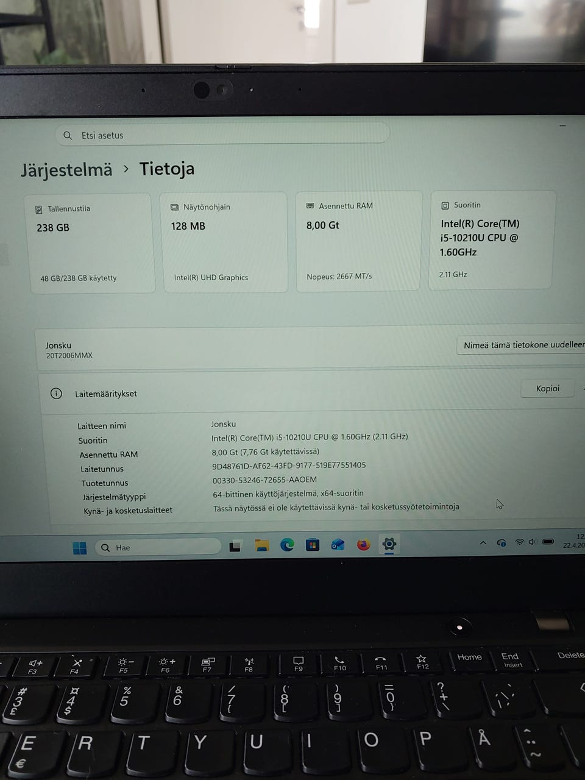Launch Firefox from the taskbar
This screenshot has height=780, width=585.
point(363,544)
